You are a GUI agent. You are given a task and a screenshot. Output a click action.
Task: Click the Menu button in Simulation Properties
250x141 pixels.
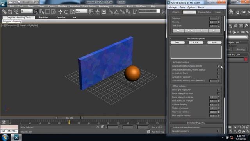pos(214,43)
